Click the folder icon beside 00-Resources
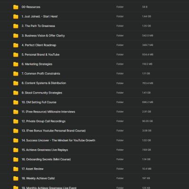Screen dimensions: 189x189 (16, 7)
